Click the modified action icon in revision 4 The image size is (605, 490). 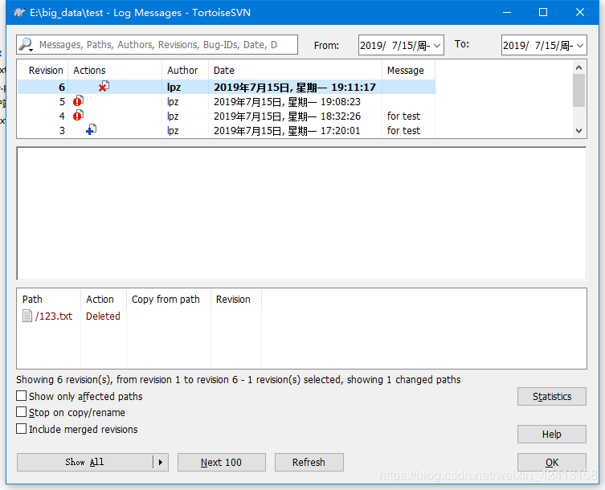pos(78,116)
